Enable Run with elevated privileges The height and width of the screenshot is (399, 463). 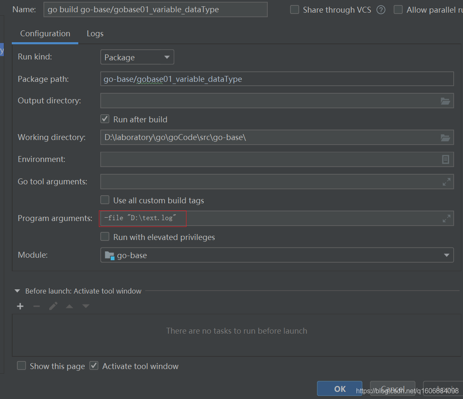[105, 237]
